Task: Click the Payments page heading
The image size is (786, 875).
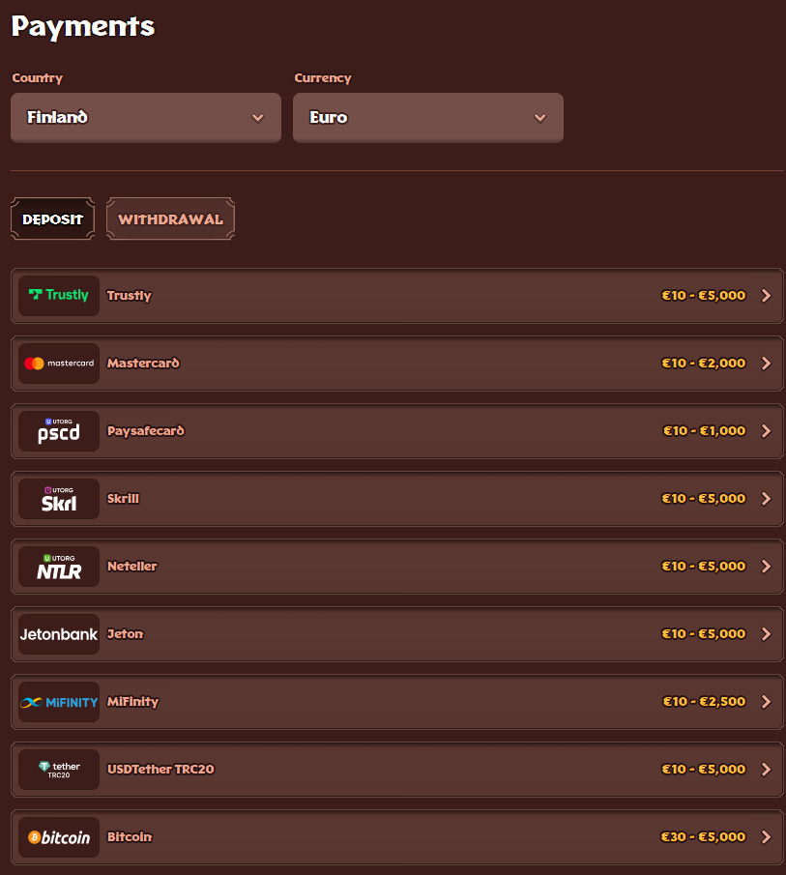Action: [82, 26]
